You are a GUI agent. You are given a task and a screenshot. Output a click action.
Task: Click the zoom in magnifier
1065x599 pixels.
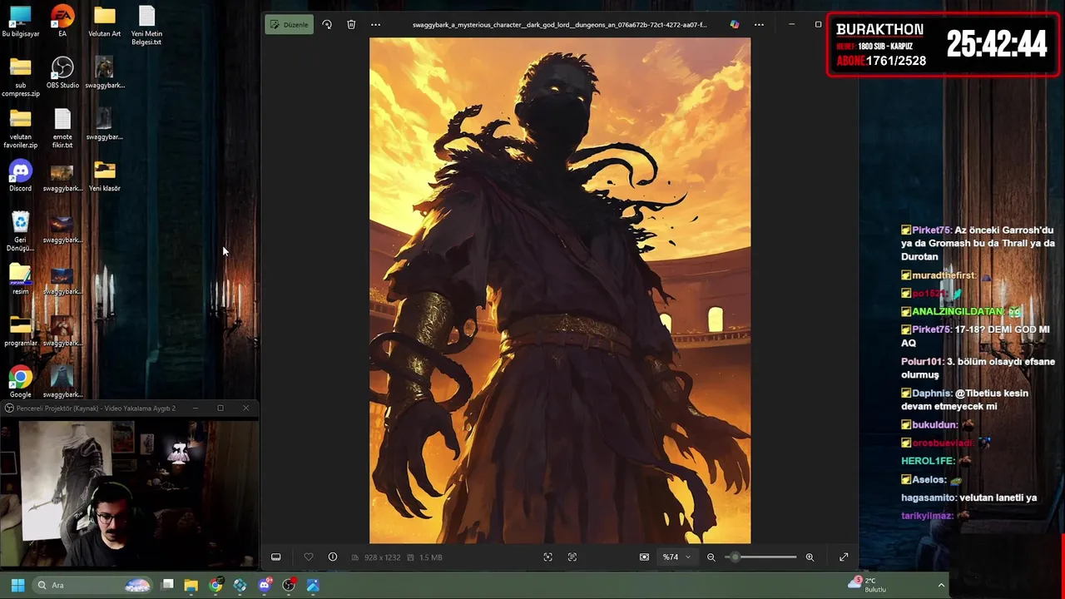coord(810,557)
